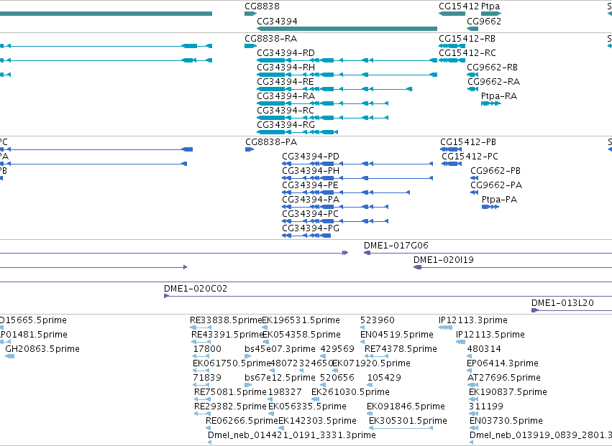
Task: Click EST IP12113.5prime
Action: click(x=490, y=335)
